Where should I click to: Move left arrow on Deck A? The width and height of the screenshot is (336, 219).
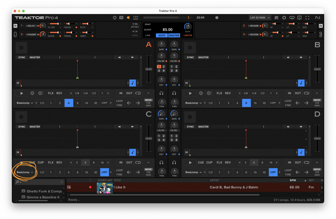(x=129, y=103)
